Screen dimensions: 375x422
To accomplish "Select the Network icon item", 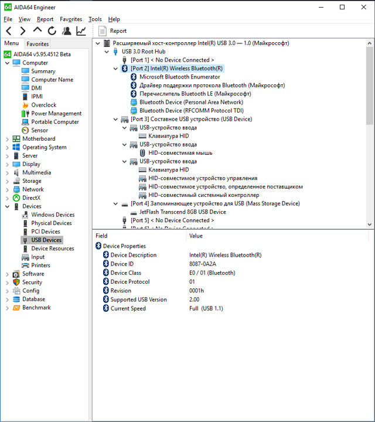I will coord(16,189).
